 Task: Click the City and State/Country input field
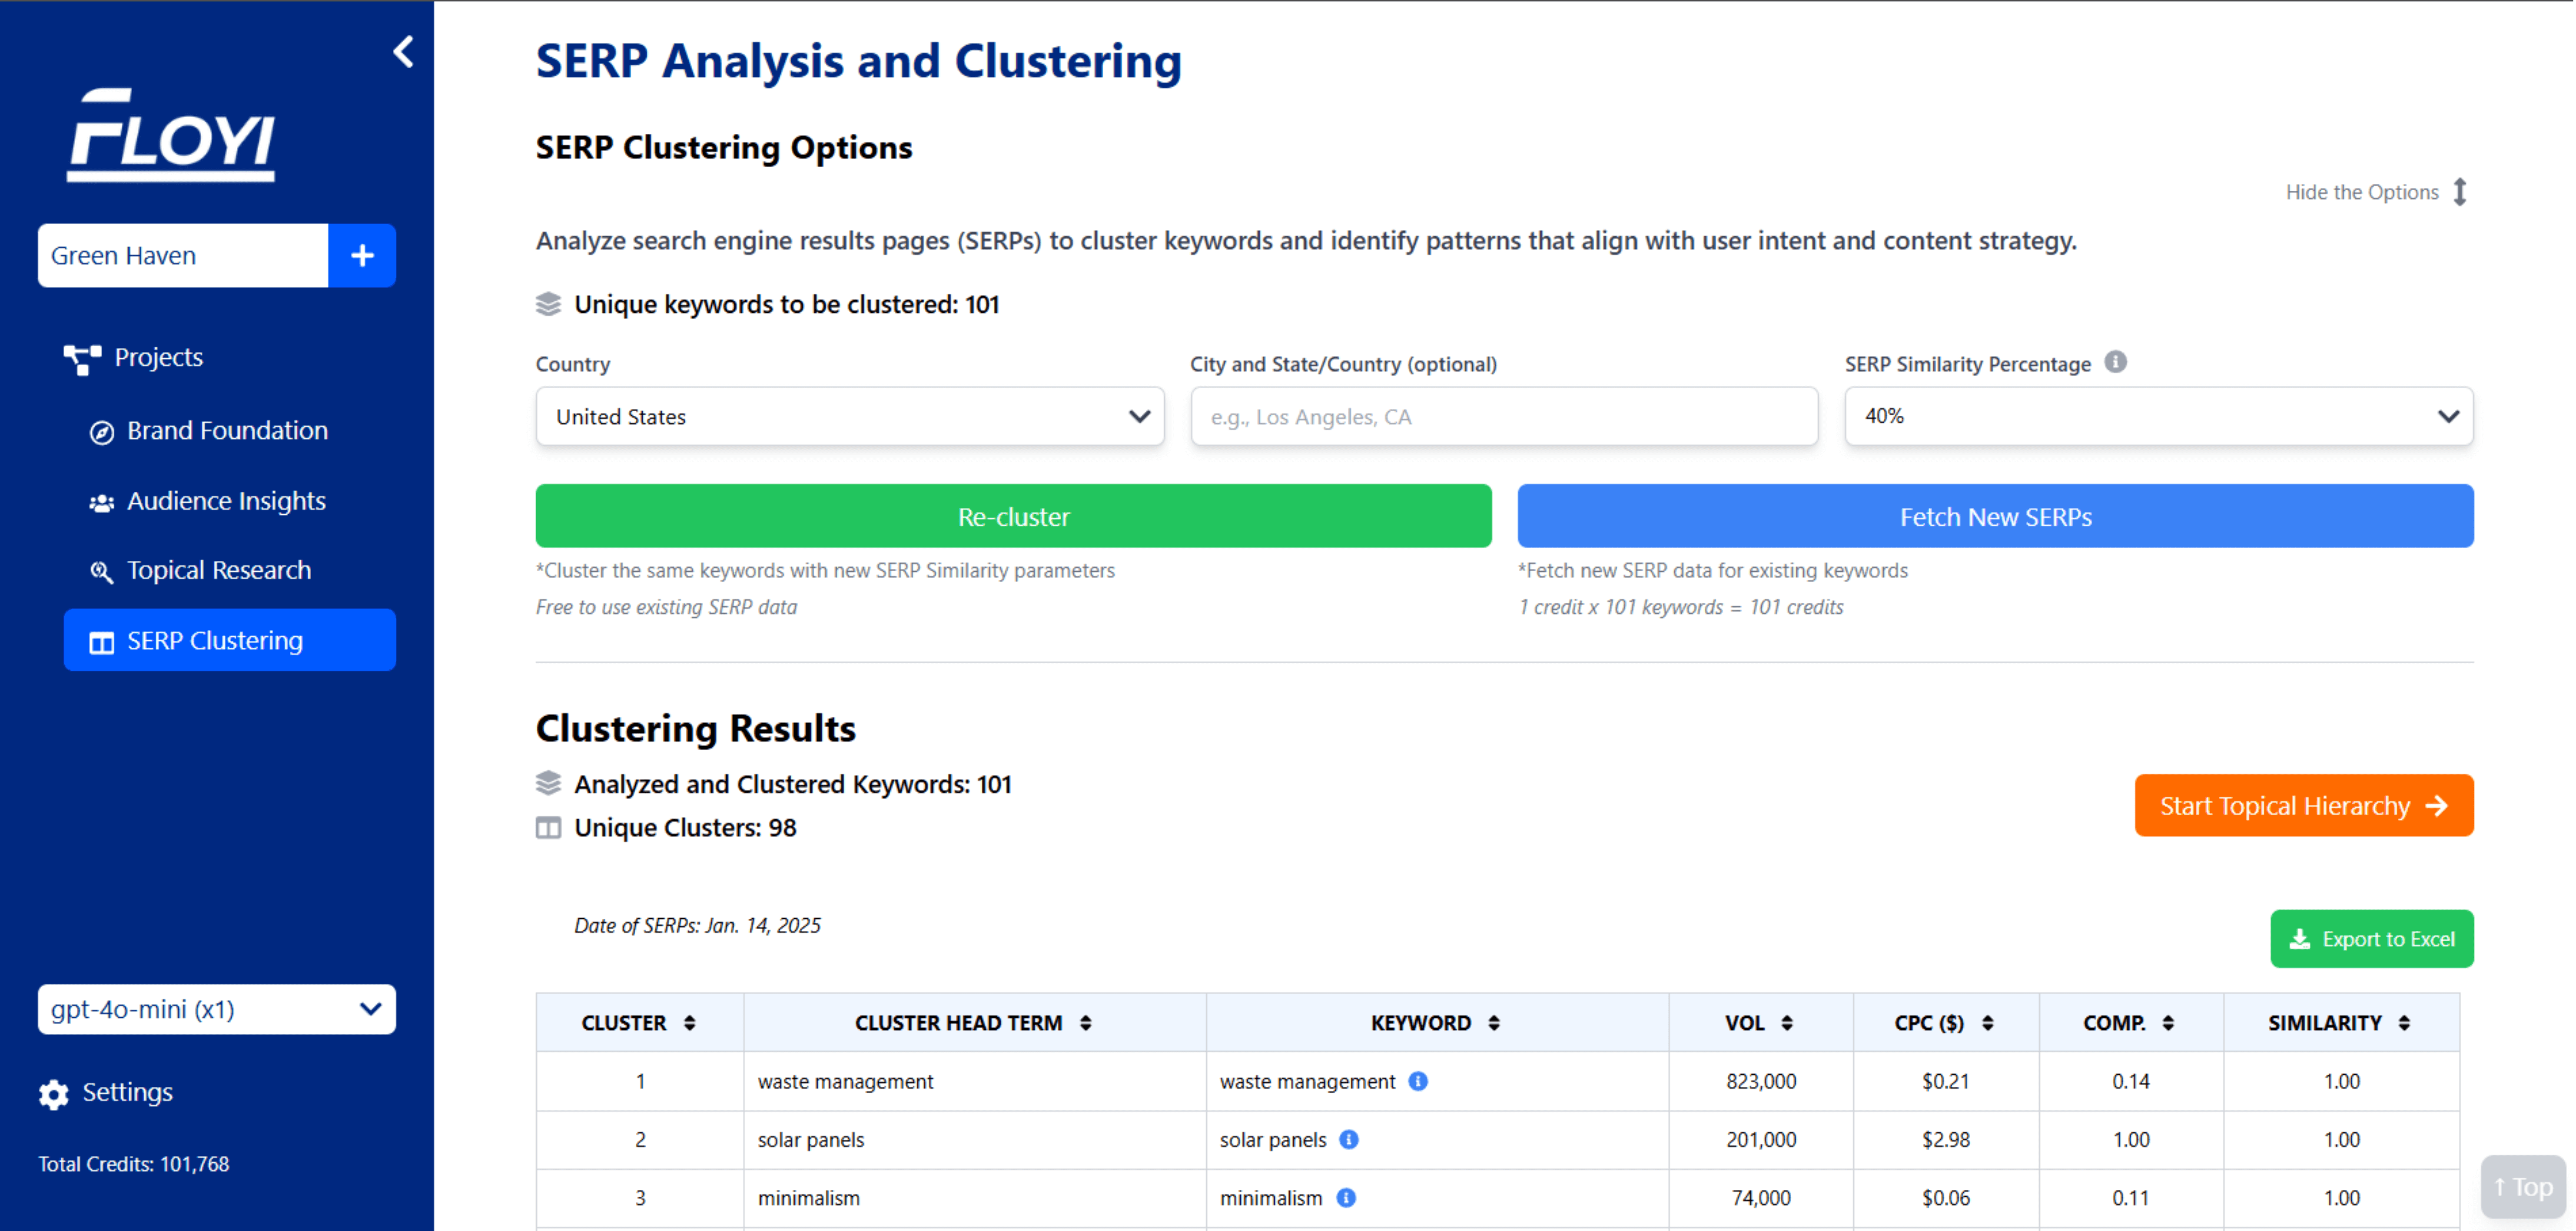(1504, 417)
